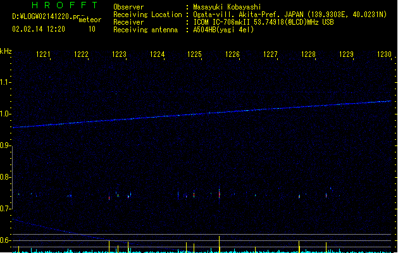Screen dimensions: 398x253
Task: Select the observer name Masayuki Kobayashi
Action: [227, 7]
